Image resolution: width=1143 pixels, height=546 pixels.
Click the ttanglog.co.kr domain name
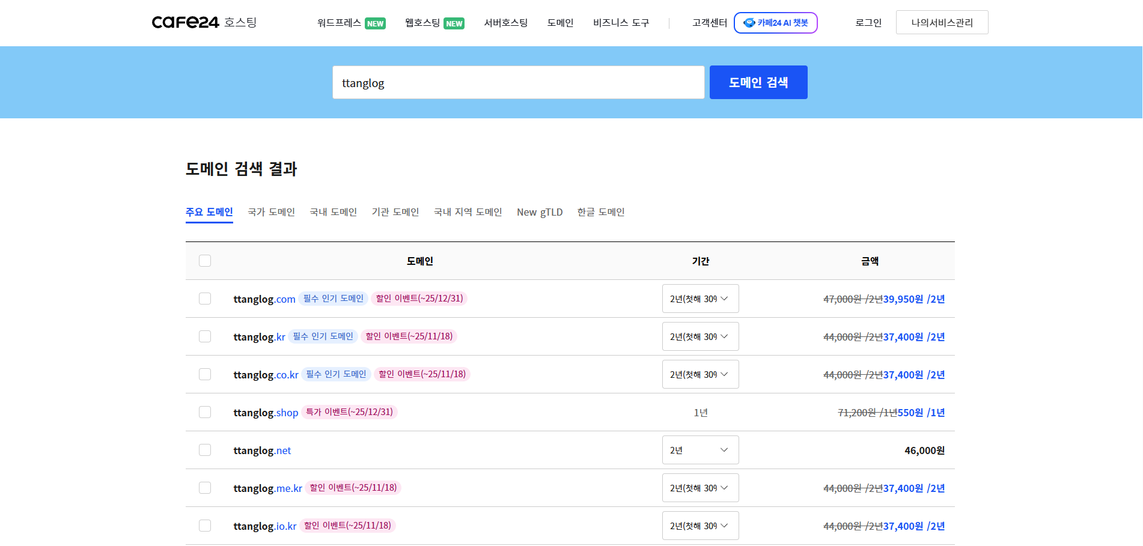[266, 375]
